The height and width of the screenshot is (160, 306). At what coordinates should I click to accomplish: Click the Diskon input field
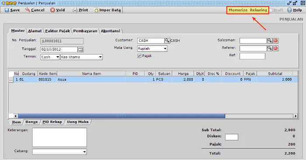click(231, 137)
